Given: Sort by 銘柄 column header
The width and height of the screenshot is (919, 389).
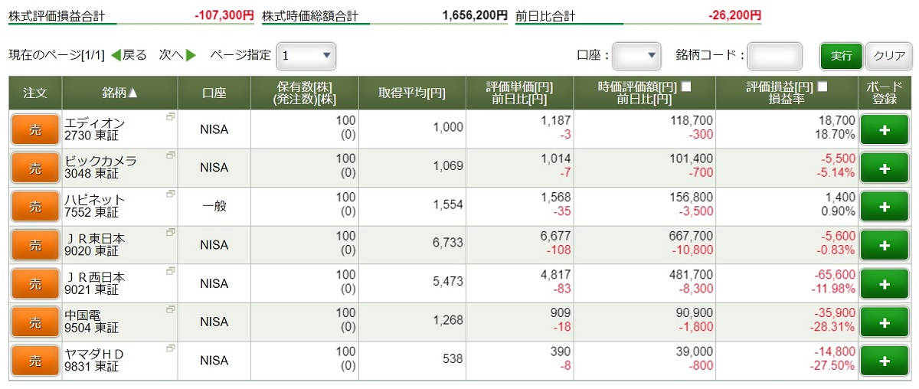Looking at the screenshot, I should click(x=120, y=93).
